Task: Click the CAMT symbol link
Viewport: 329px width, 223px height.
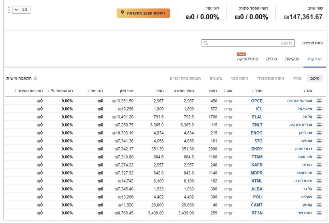Action: coord(256,205)
